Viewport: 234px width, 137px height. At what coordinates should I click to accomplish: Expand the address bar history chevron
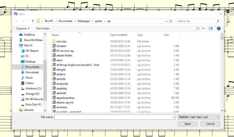click(x=166, y=21)
